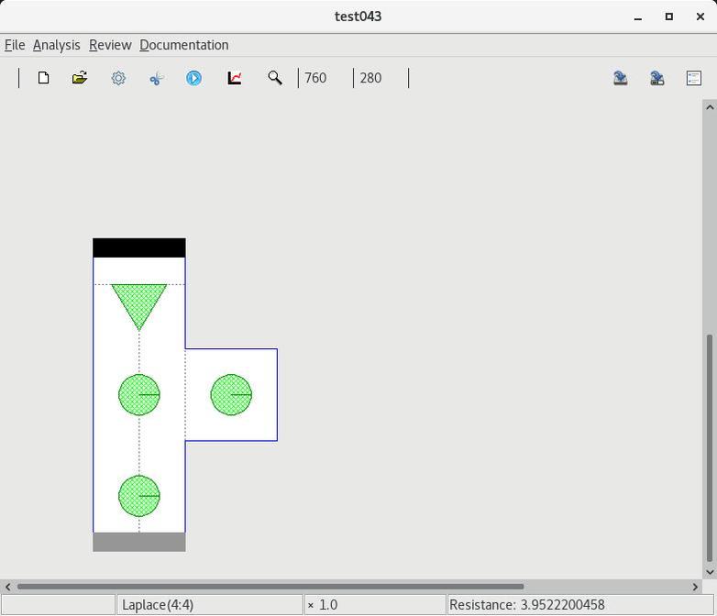Open the File menu
Image resolution: width=717 pixels, height=616 pixels.
point(15,45)
